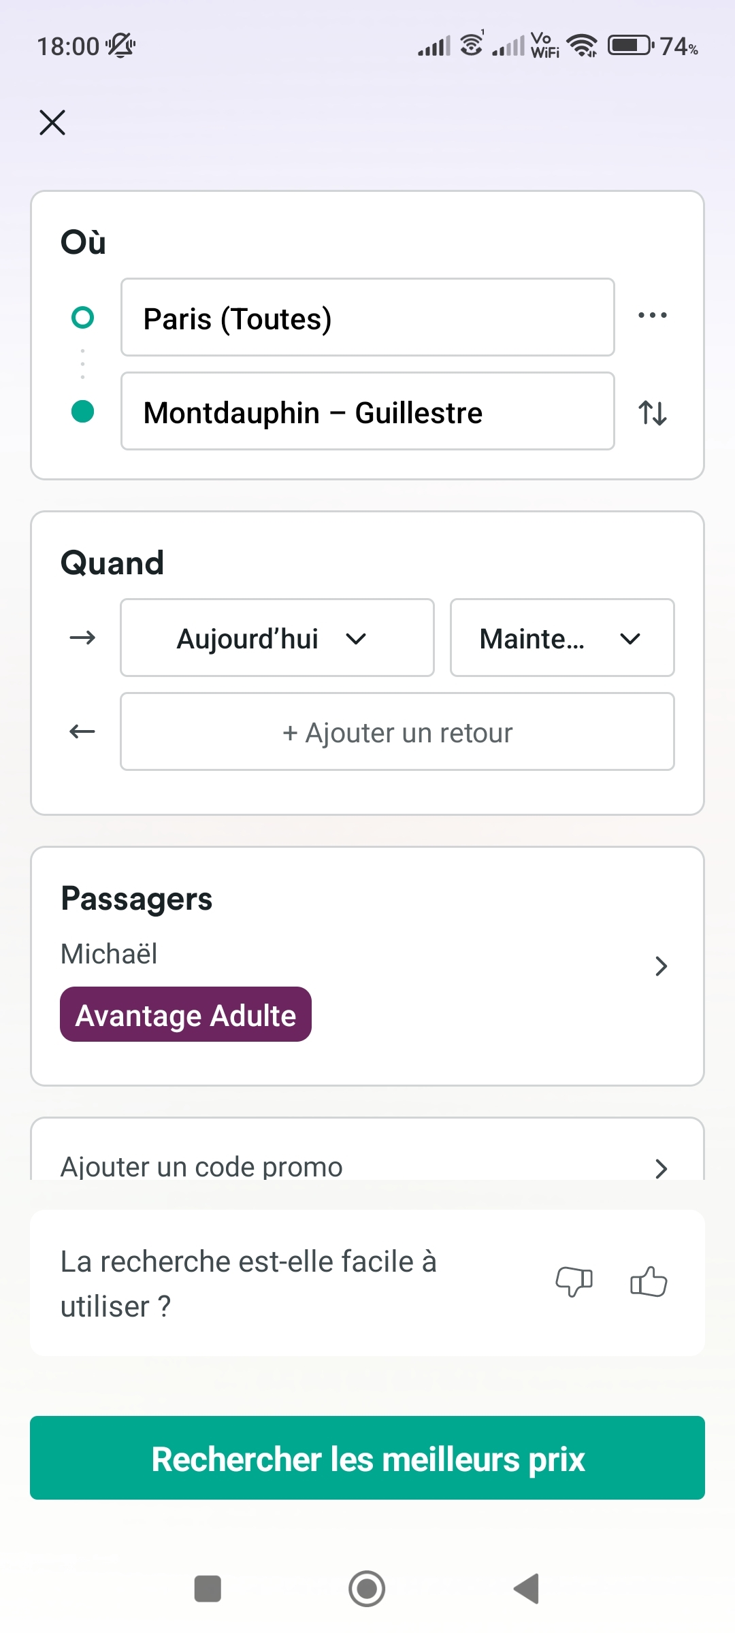Image resolution: width=735 pixels, height=1633 pixels.
Task: Tap the hollow departure station marker
Action: [x=82, y=317]
